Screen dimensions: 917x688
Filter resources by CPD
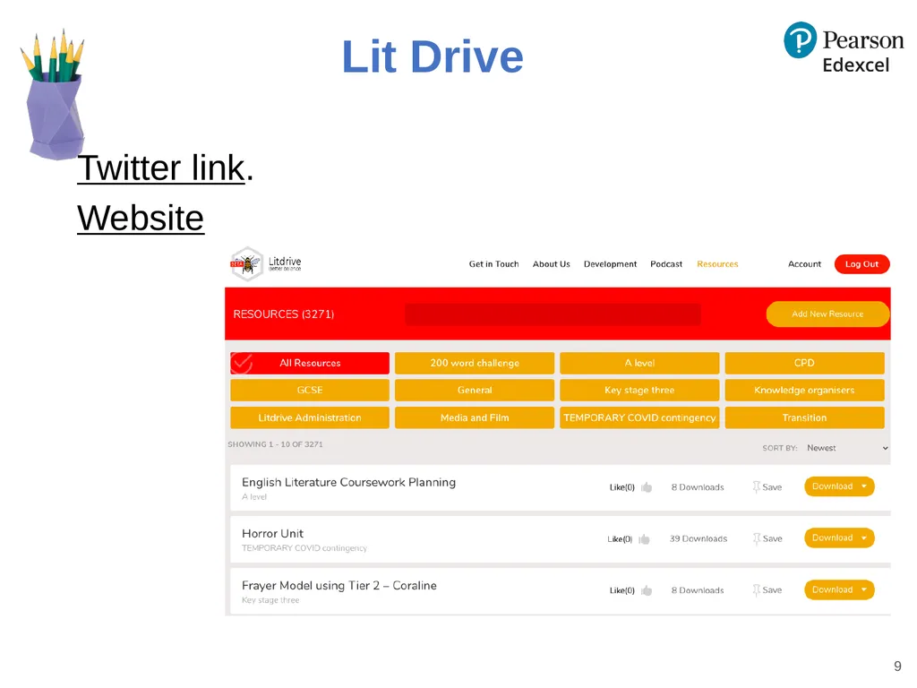(804, 363)
